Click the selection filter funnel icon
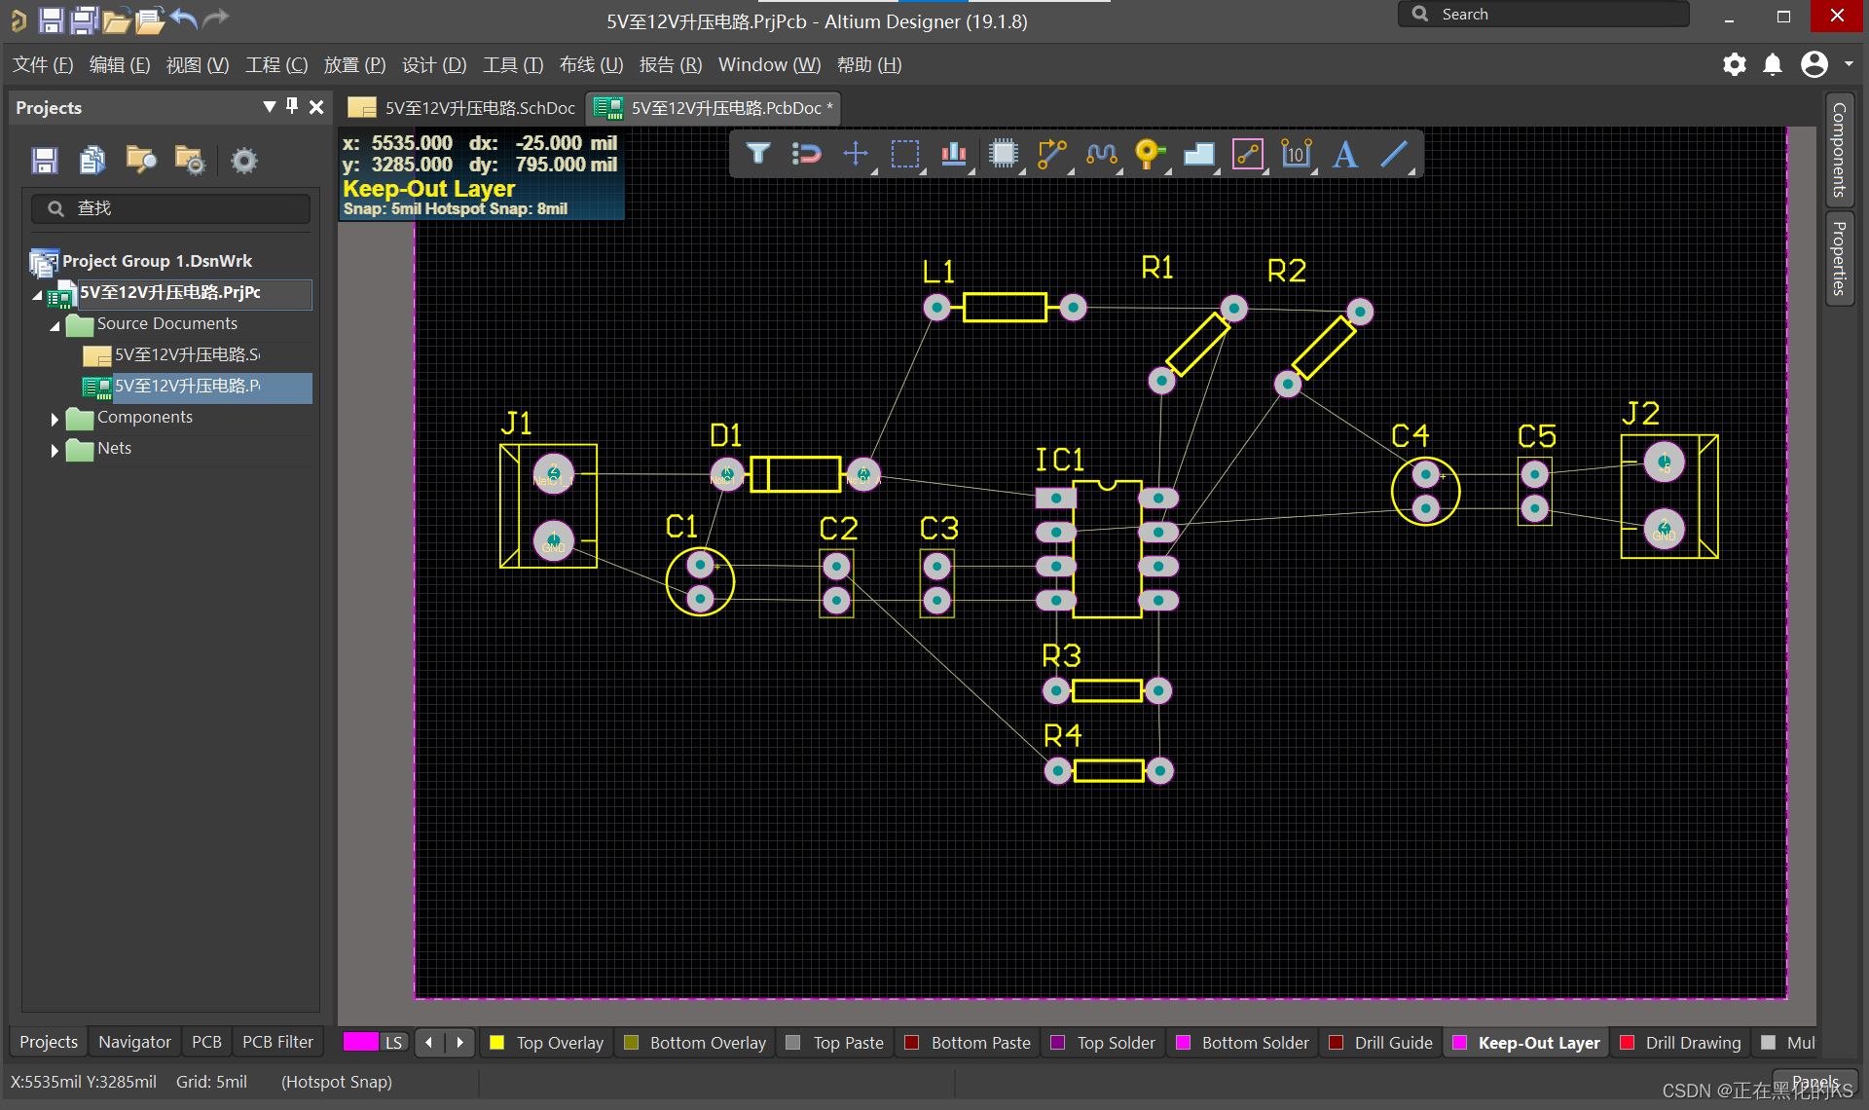The width and height of the screenshot is (1869, 1110). (x=757, y=154)
